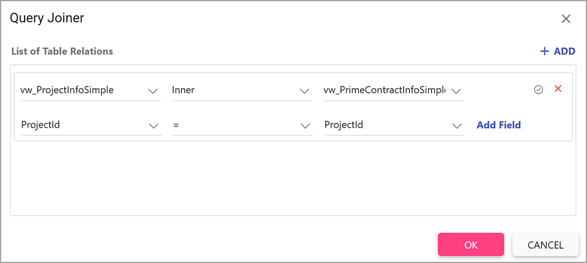Click the circled checkmark confirm relation icon

click(x=538, y=90)
